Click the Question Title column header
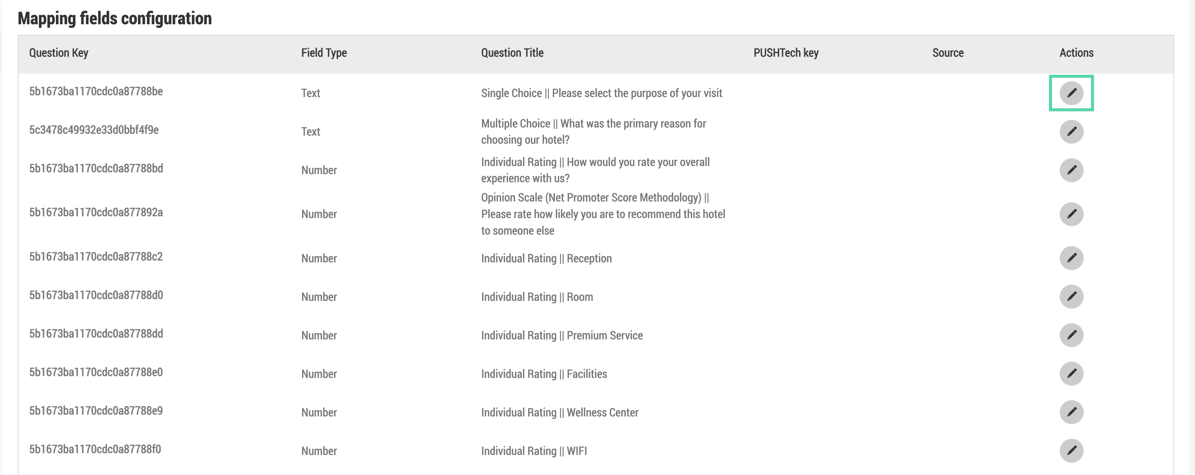1195x475 pixels. coord(512,53)
